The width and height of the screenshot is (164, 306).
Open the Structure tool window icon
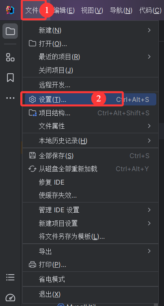[10, 57]
